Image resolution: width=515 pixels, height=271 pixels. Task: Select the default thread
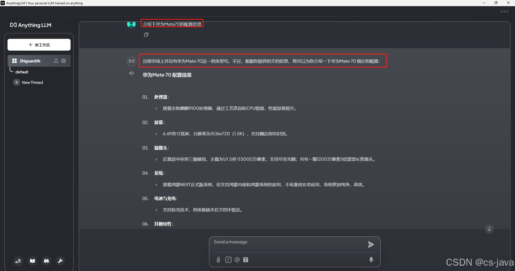pyautogui.click(x=22, y=72)
